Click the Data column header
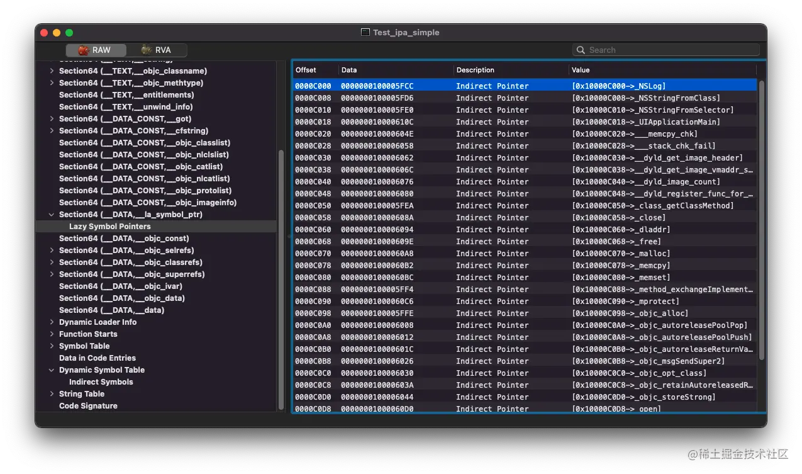Screen dimensions: 802x474 click(x=396, y=70)
